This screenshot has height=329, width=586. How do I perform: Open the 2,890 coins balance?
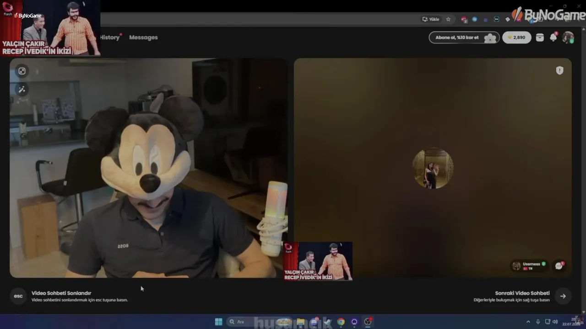(517, 37)
